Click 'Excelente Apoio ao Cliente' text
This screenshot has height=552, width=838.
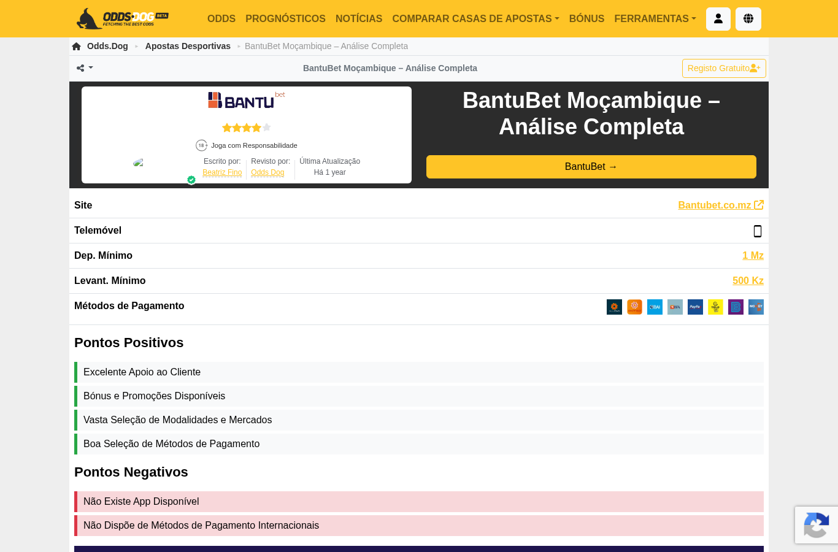142,372
